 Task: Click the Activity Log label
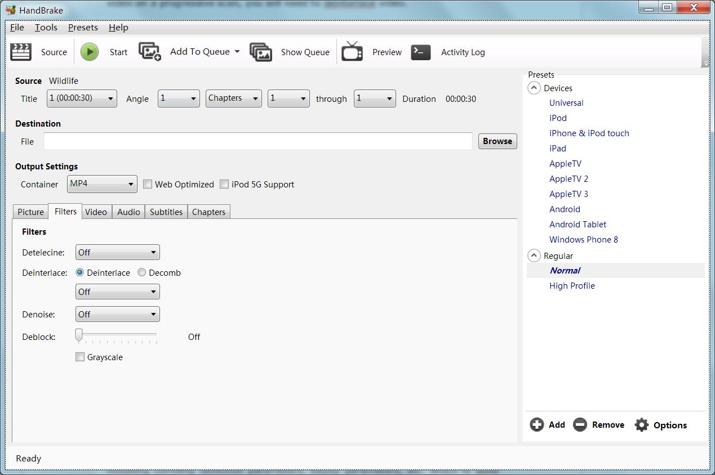[x=463, y=52]
